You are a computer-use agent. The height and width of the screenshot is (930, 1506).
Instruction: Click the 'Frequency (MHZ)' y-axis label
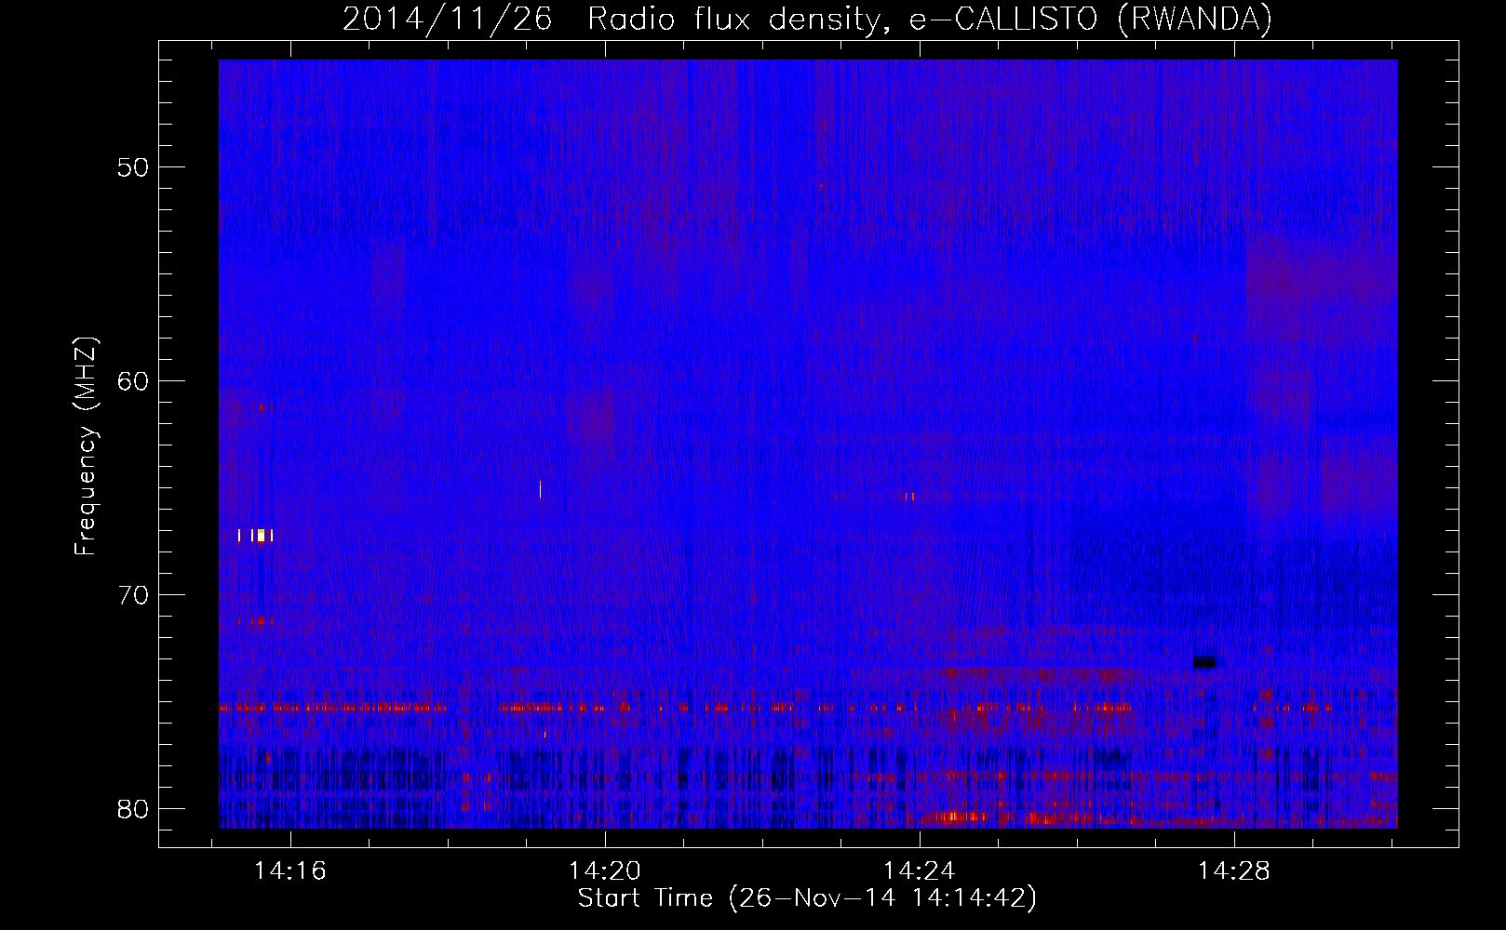click(x=85, y=447)
